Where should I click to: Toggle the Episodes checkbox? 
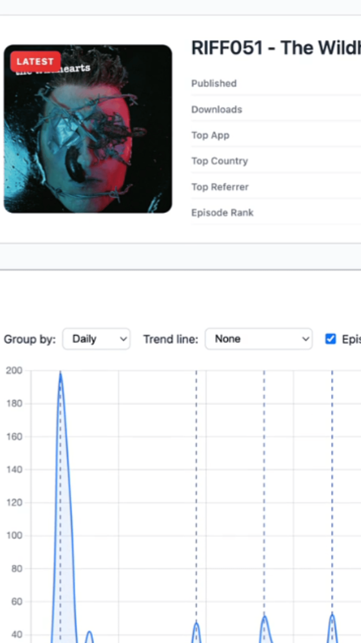tap(331, 339)
